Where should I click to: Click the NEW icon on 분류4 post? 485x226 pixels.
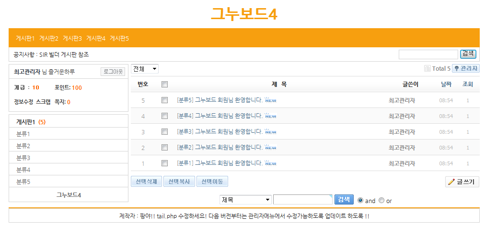(x=271, y=116)
